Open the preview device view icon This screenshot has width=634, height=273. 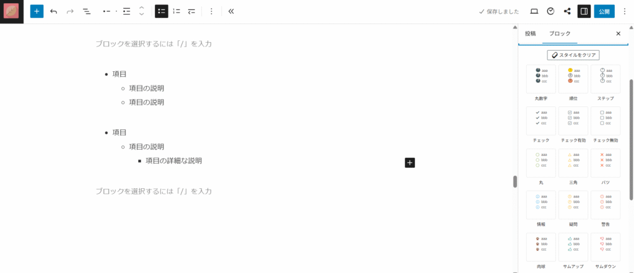coord(534,11)
